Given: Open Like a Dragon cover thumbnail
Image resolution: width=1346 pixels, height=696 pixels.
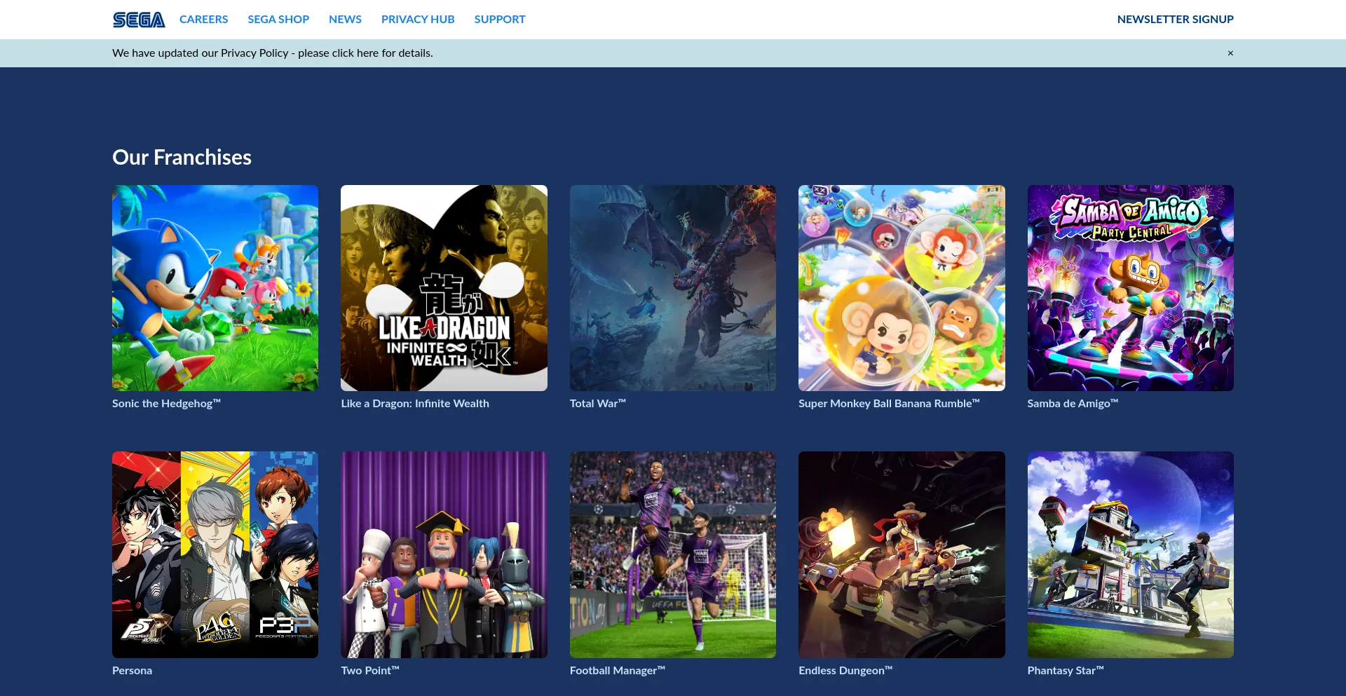Looking at the screenshot, I should coord(444,288).
